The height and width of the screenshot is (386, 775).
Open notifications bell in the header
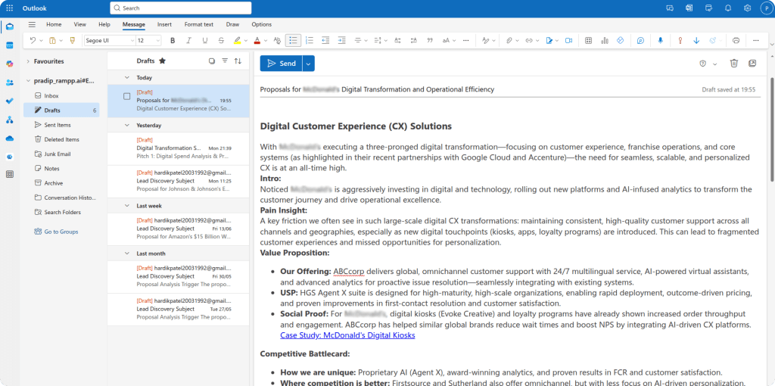point(728,8)
